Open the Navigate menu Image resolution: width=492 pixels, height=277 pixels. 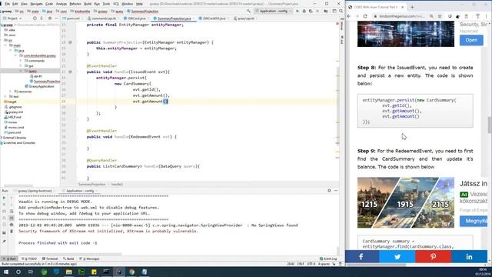pos(36,4)
